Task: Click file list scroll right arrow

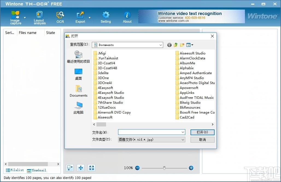Action: tap(58, 164)
